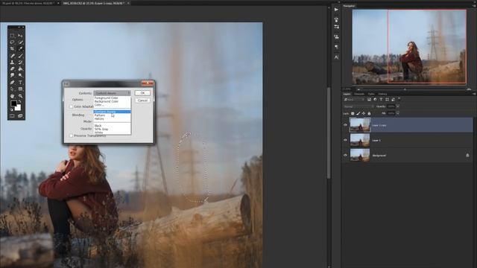Select the Type tool
477x268 pixels.
pos(20,82)
